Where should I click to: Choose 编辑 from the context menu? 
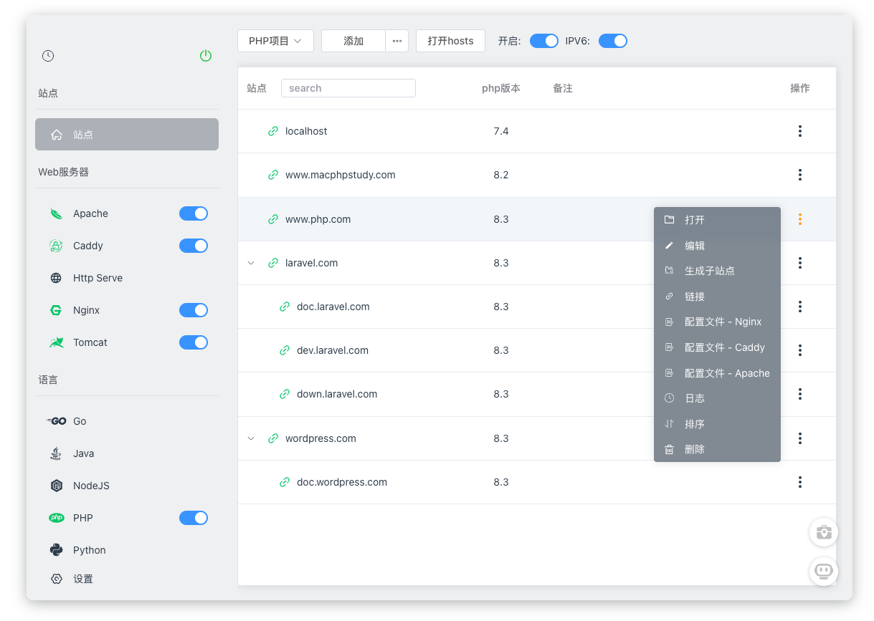pos(694,246)
